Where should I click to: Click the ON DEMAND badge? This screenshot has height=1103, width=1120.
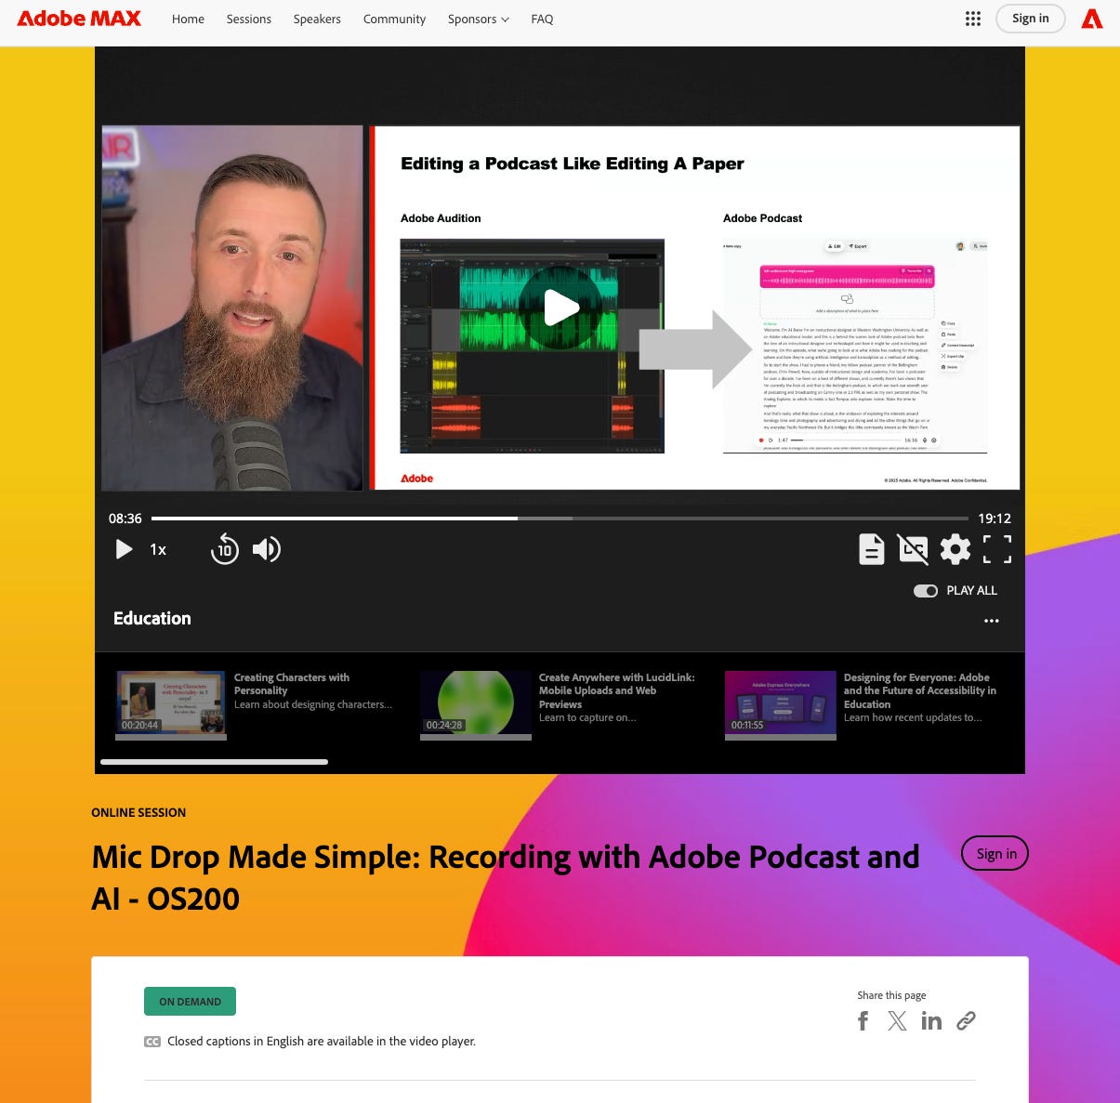click(190, 1002)
